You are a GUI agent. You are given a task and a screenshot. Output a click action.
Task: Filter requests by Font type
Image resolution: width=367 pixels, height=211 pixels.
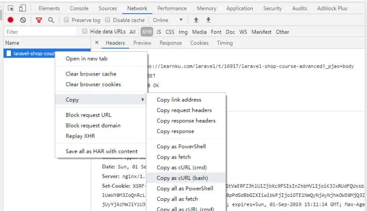click(x=216, y=32)
